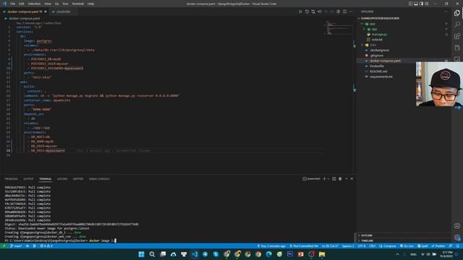Screen dimensions: 463x260
Task: Collapse the top-level app folder in Explorer
Action: pos(362,24)
